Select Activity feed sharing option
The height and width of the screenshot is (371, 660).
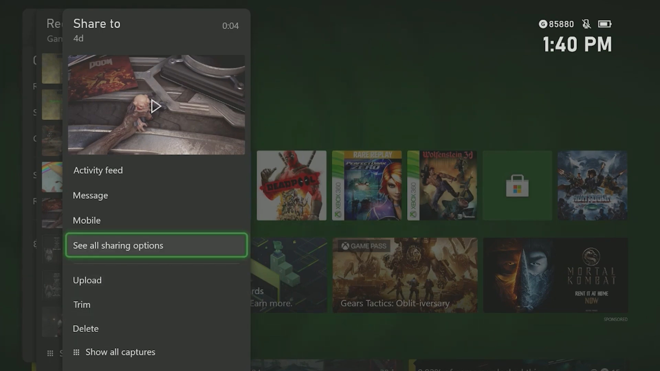coord(98,170)
